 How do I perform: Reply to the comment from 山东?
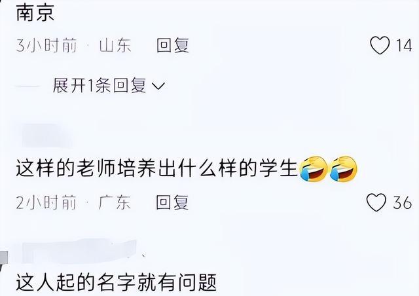pos(173,45)
